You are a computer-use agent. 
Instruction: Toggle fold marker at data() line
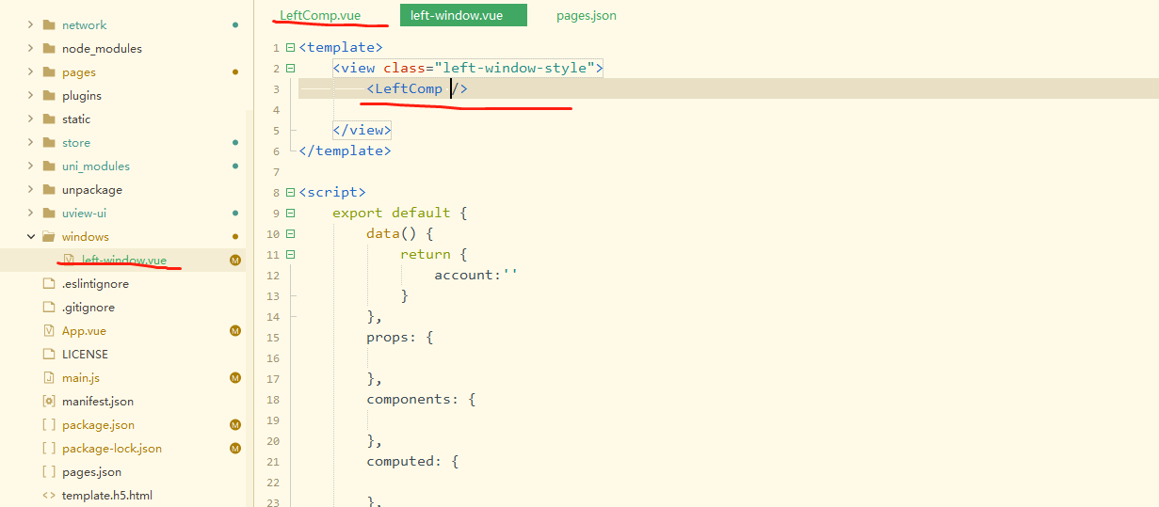[x=290, y=234]
